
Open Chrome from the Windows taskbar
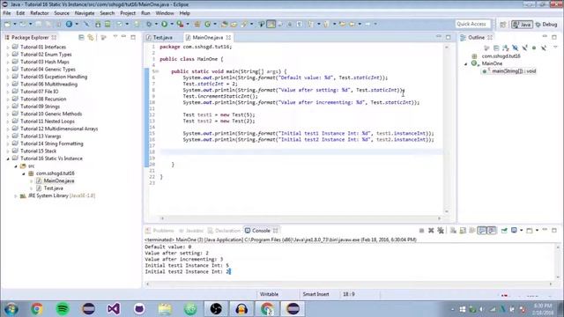(37, 309)
